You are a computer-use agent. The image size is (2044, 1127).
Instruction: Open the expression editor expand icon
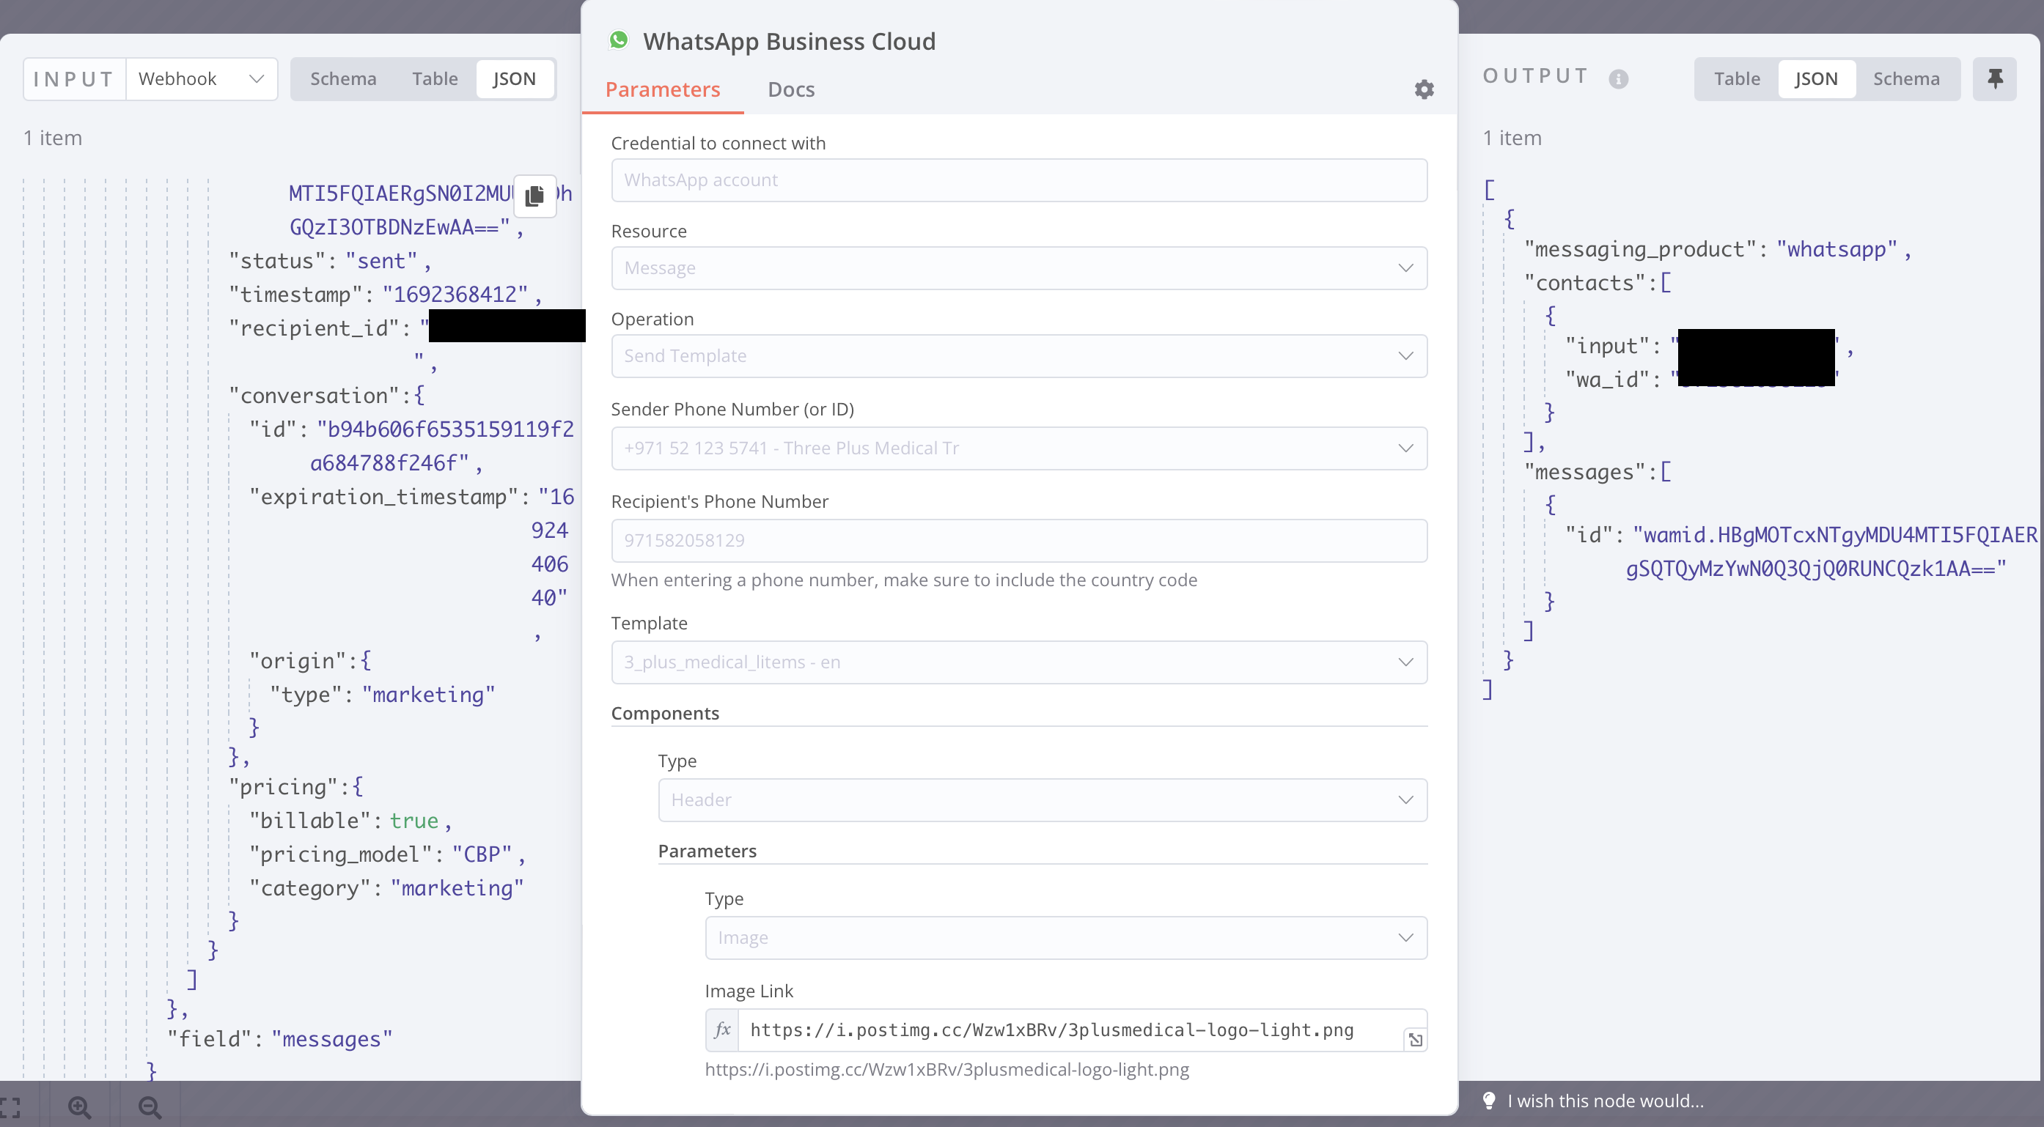point(1415,1039)
